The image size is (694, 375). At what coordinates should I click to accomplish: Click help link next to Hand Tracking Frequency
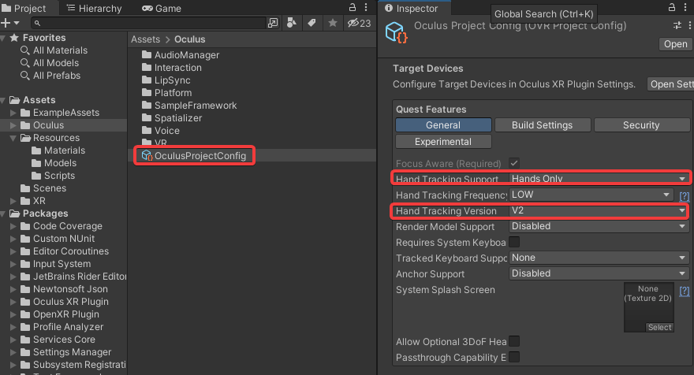[685, 195]
